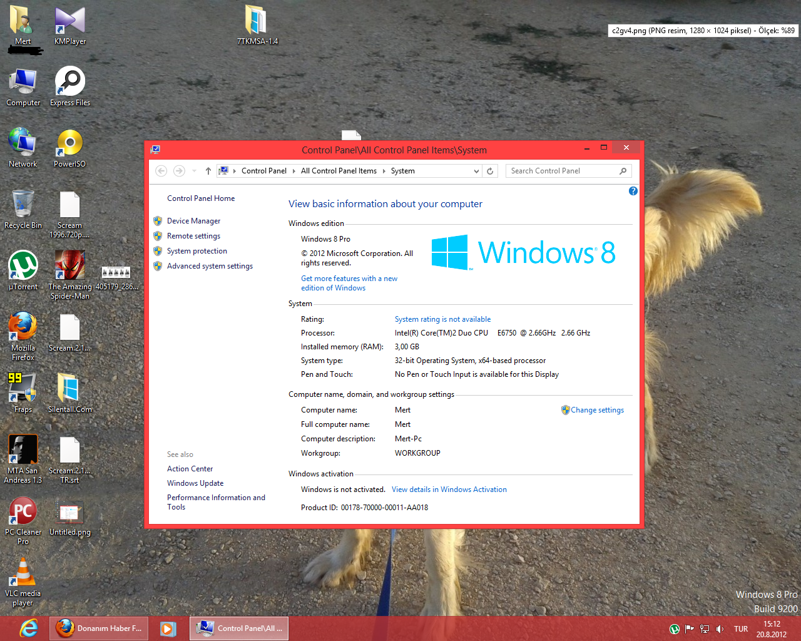This screenshot has width=801, height=641.
Task: Expand the address bar history dropdown
Action: tap(476, 171)
